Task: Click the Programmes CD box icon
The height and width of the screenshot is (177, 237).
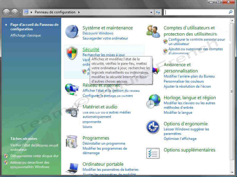Action: (x=72, y=142)
